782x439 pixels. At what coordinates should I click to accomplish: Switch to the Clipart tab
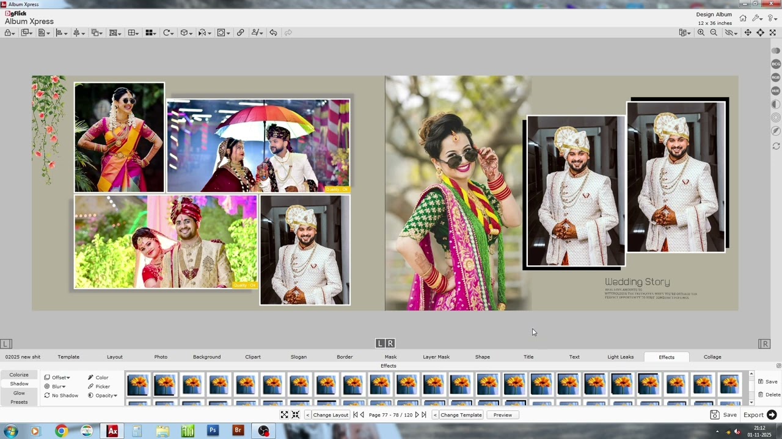pyautogui.click(x=253, y=357)
